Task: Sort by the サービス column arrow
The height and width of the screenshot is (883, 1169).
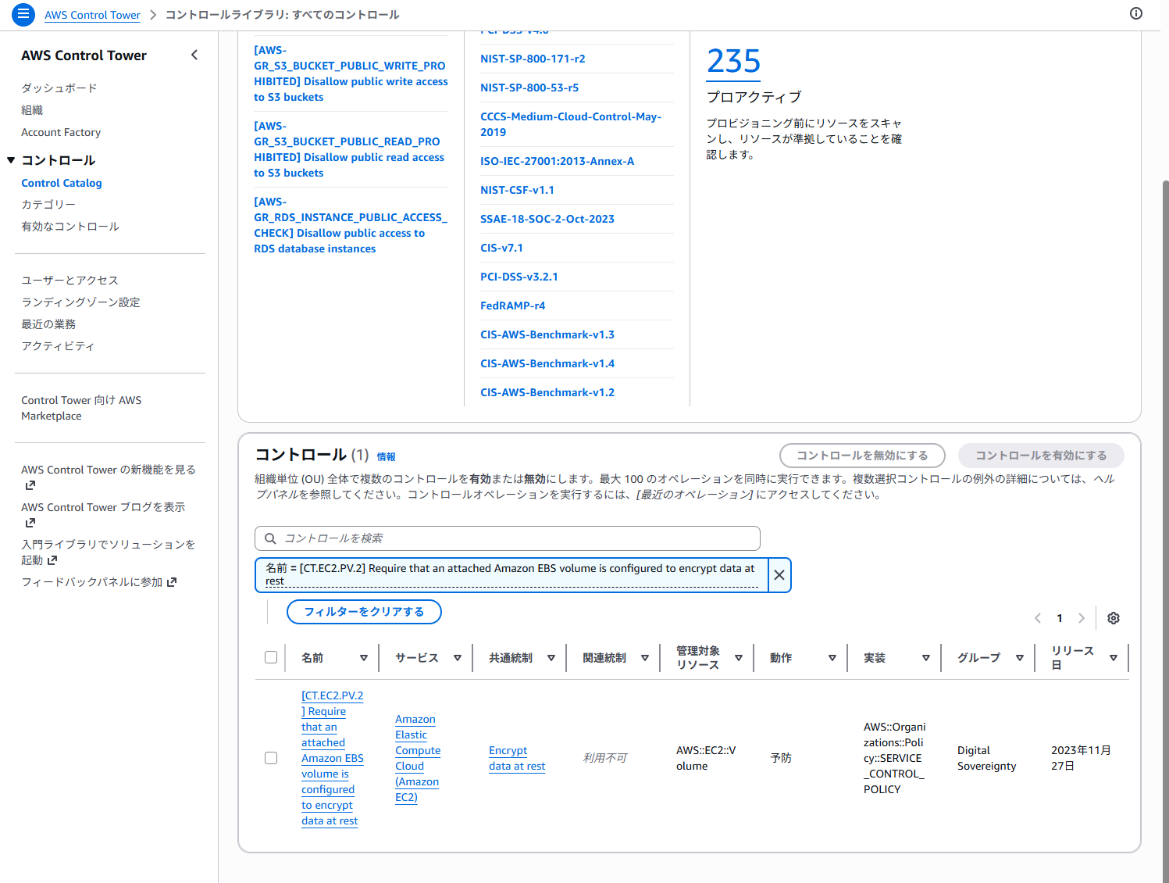Action: 458,658
